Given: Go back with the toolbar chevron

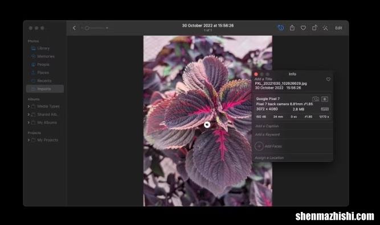Looking at the screenshot, I should pos(74,28).
